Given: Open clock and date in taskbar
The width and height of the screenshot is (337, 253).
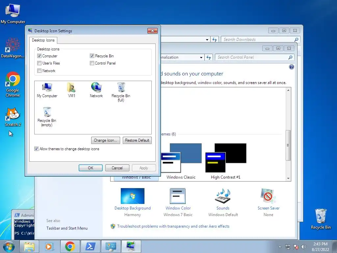Looking at the screenshot, I should 320,247.
